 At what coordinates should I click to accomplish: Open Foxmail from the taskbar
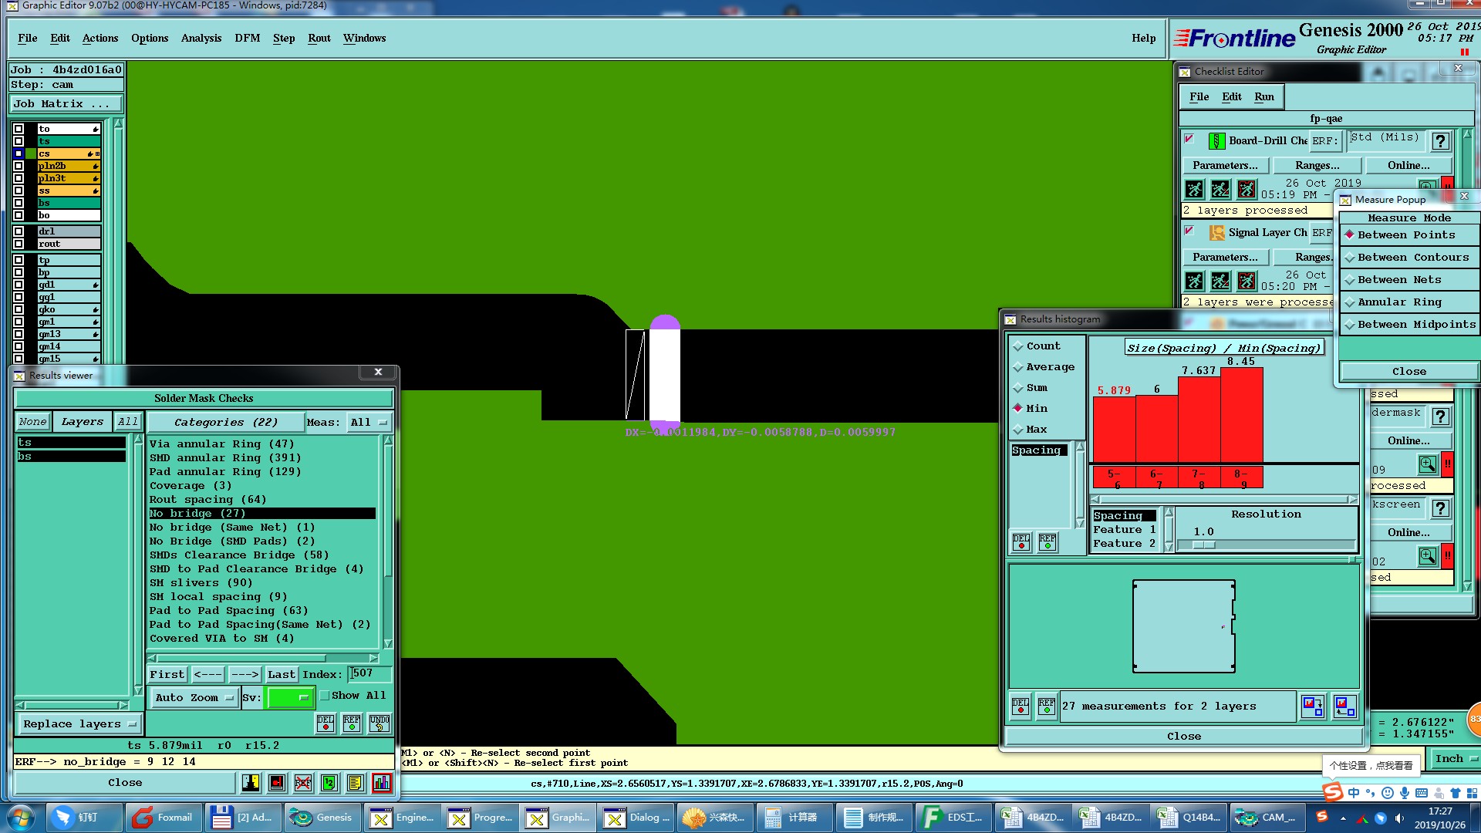coord(164,818)
